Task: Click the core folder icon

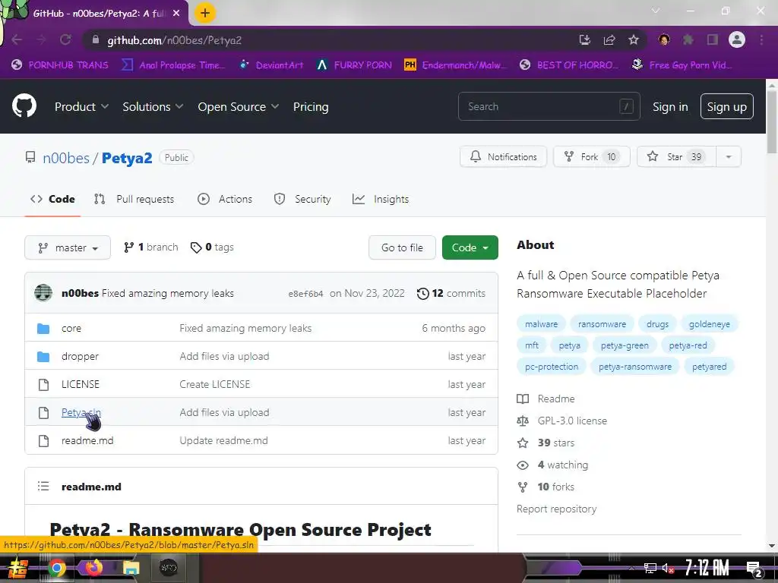Action: point(43,328)
